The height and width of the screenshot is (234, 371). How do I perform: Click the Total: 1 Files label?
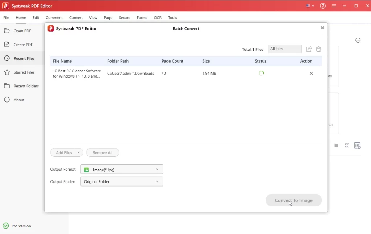click(x=253, y=49)
